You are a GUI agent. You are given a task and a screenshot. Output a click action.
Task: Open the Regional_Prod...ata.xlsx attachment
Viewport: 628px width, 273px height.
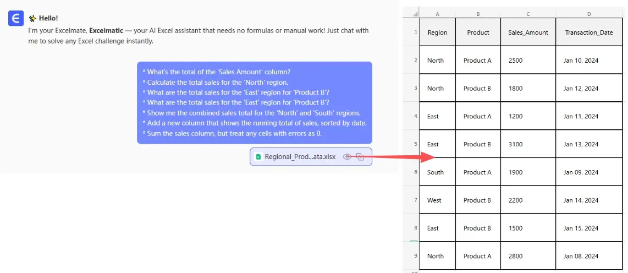click(300, 157)
